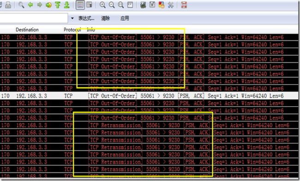
Task: Sort by the Destination column header
Action: click(27, 30)
